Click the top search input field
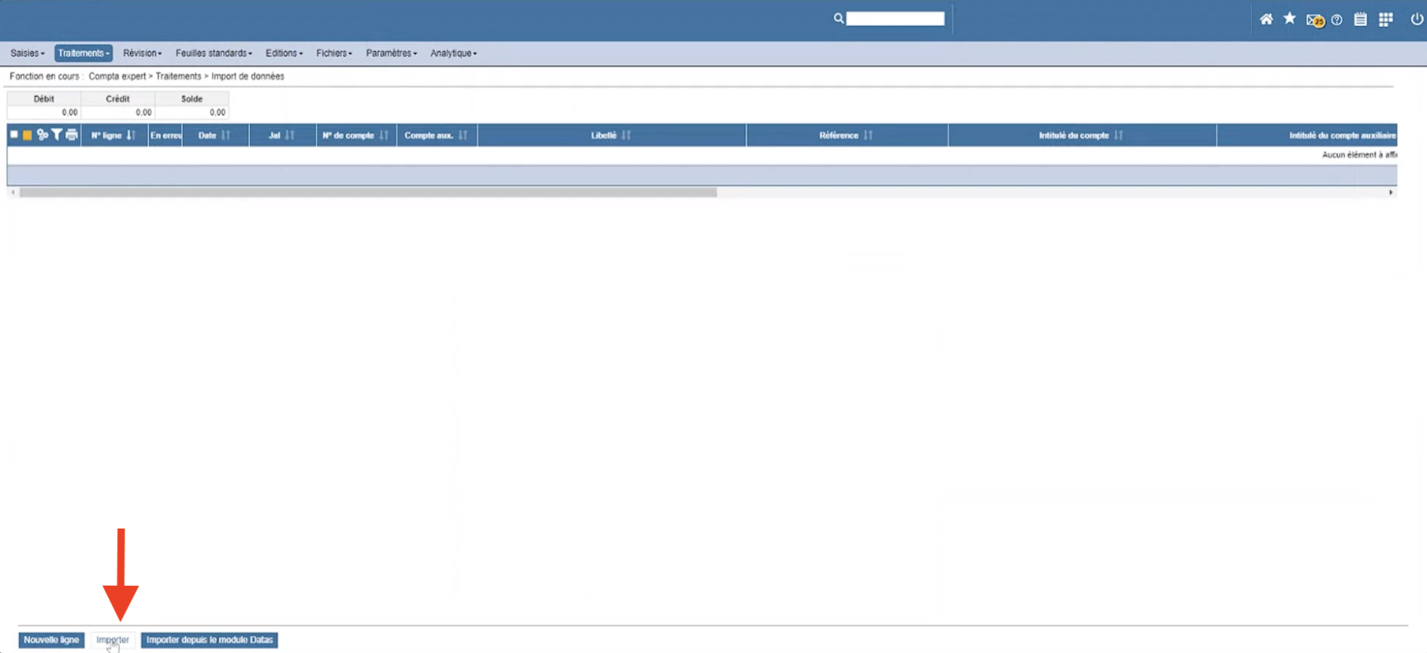The height and width of the screenshot is (653, 1427). pos(895,19)
